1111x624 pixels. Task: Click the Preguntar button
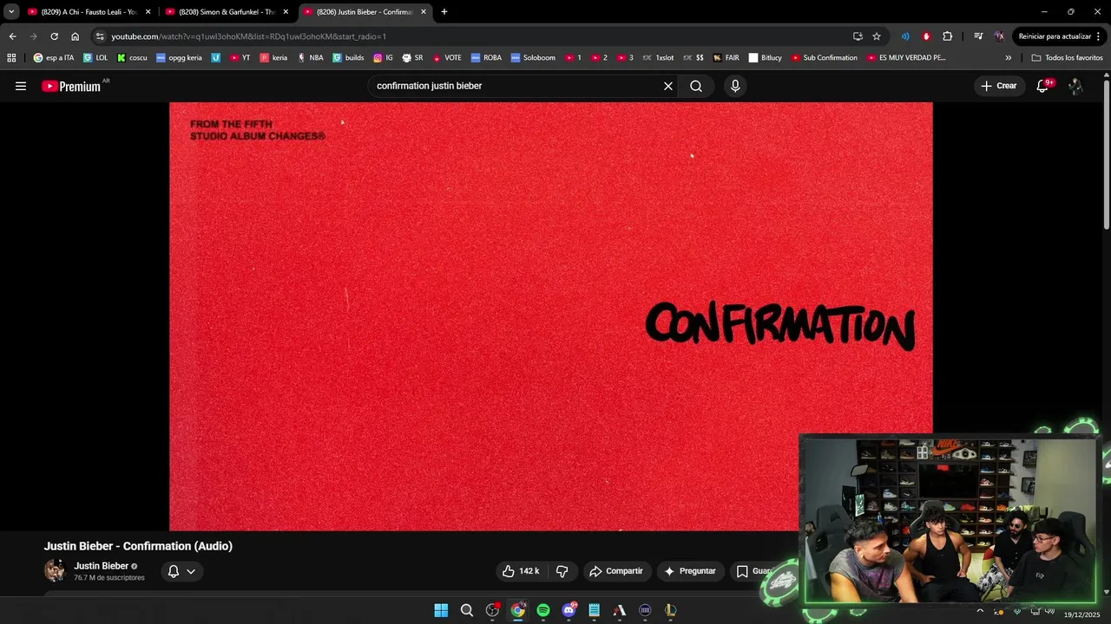tap(691, 571)
